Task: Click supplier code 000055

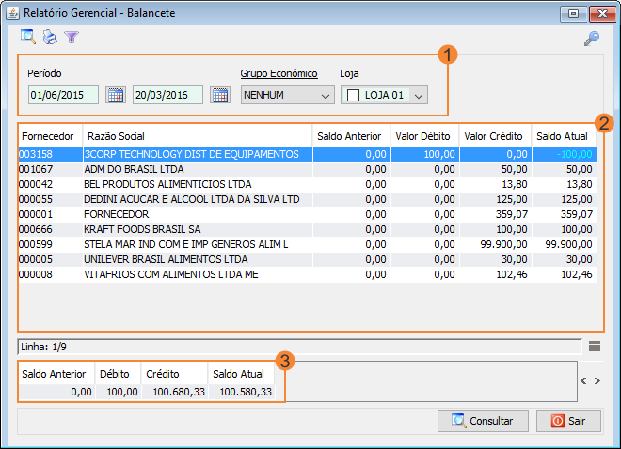Action: coord(36,199)
